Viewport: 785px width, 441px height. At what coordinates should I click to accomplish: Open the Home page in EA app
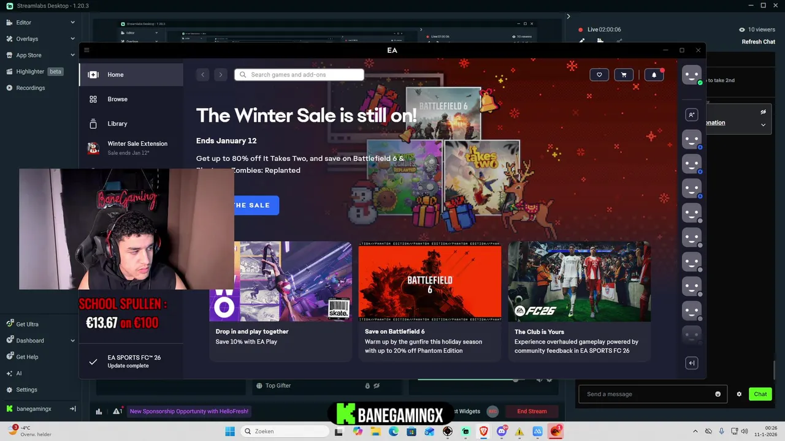click(131, 75)
